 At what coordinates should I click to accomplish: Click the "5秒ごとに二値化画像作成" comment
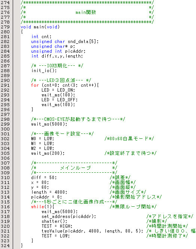coord(74,202)
